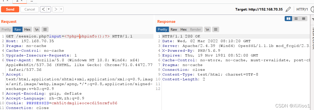Click the Content-Length: 2 header
This screenshot has width=314, height=110.
(184, 79)
